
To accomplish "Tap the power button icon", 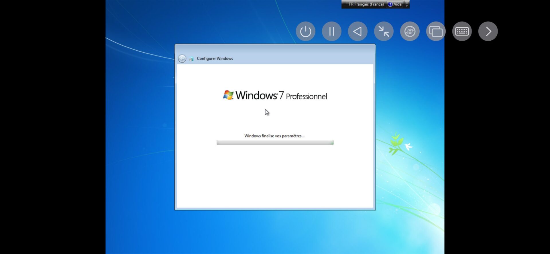I will coord(305,31).
